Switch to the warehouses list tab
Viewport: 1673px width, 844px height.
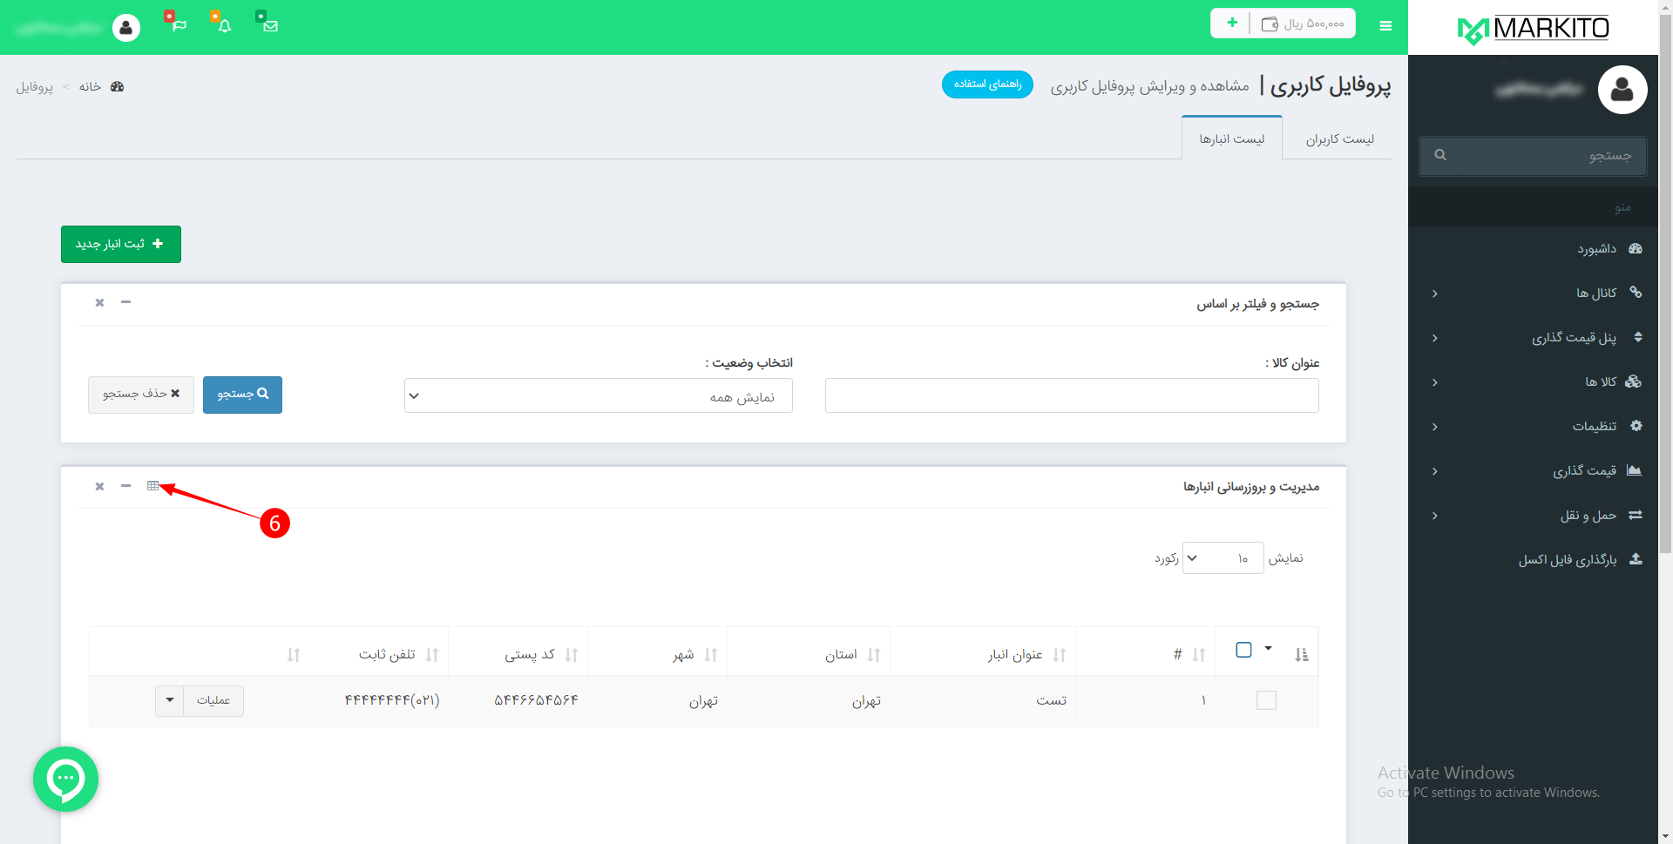1231,138
